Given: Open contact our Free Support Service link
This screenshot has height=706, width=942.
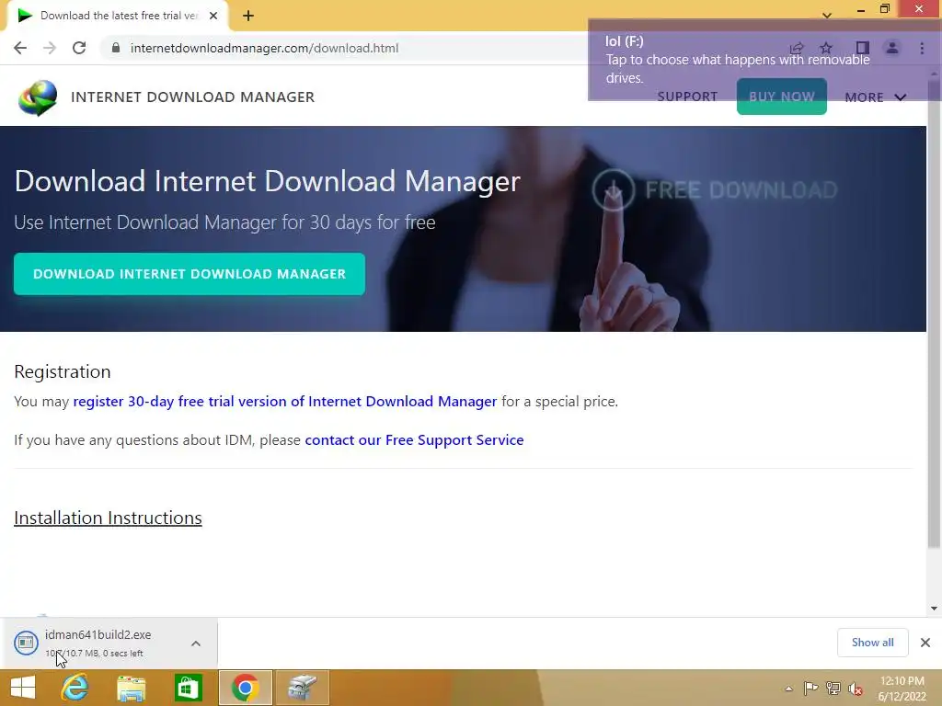Looking at the screenshot, I should 414,440.
